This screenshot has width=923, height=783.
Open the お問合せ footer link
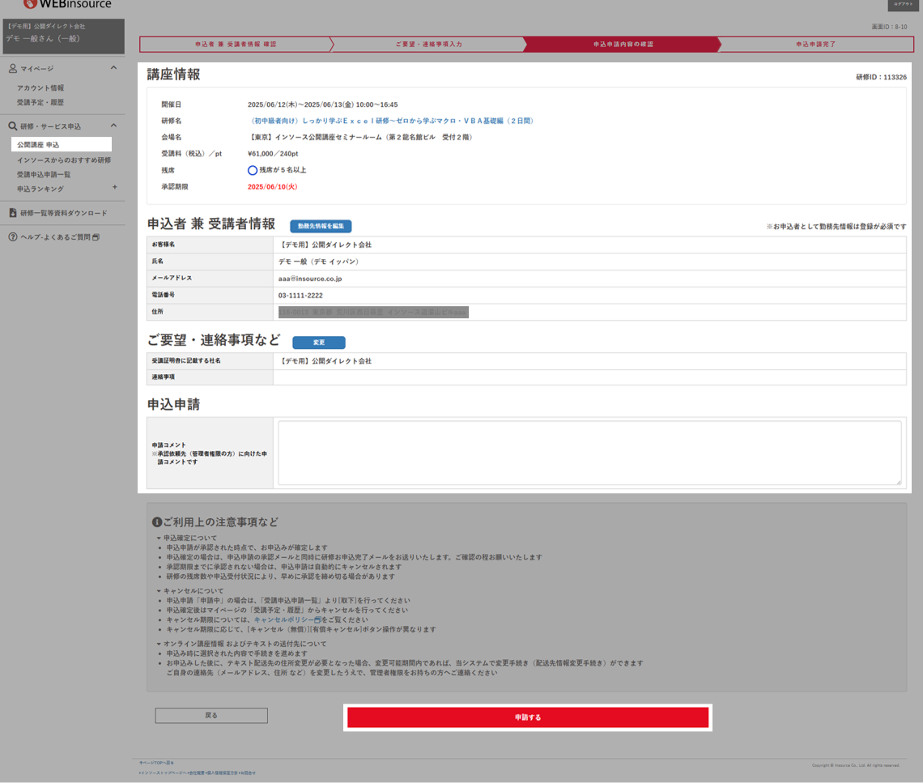[247, 773]
